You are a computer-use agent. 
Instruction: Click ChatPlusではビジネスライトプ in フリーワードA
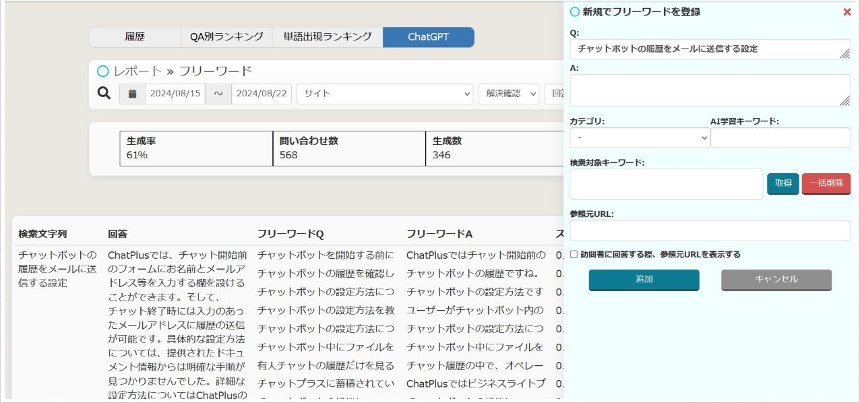(476, 383)
